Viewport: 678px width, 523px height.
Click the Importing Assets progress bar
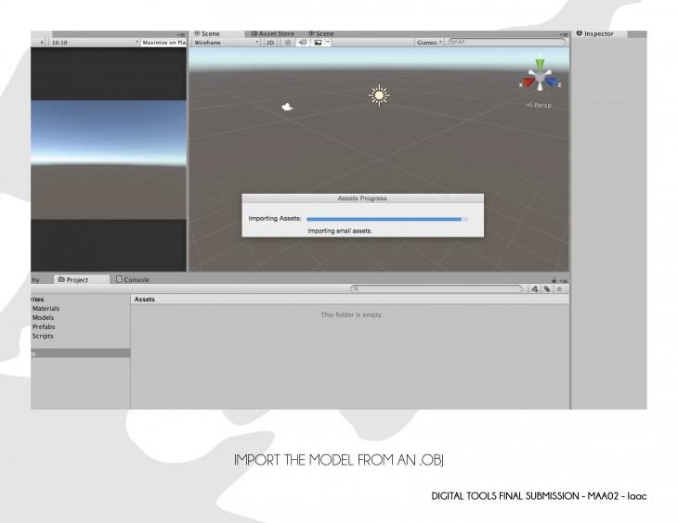click(386, 219)
